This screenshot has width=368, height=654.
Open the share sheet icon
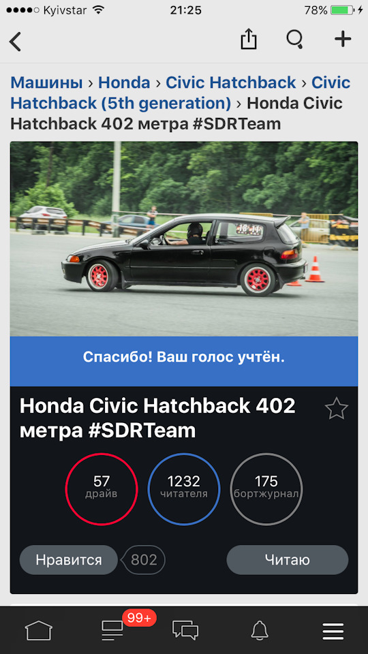coord(248,40)
